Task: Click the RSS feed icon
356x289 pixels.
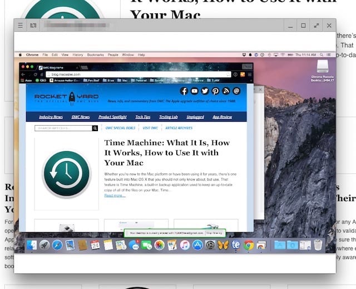Action: coord(226,91)
